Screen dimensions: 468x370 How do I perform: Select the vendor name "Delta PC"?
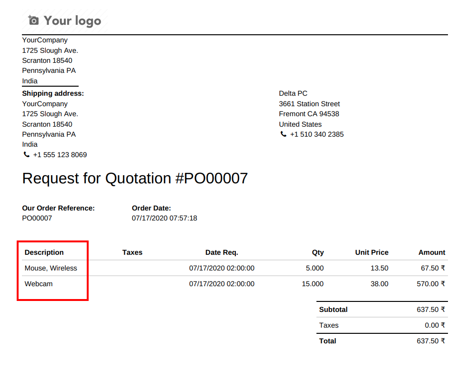tap(293, 93)
